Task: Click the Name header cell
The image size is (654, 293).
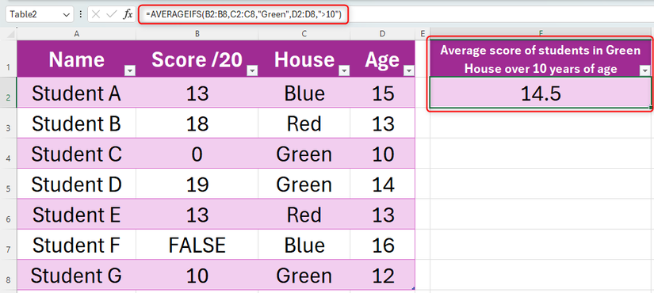Action: click(76, 59)
